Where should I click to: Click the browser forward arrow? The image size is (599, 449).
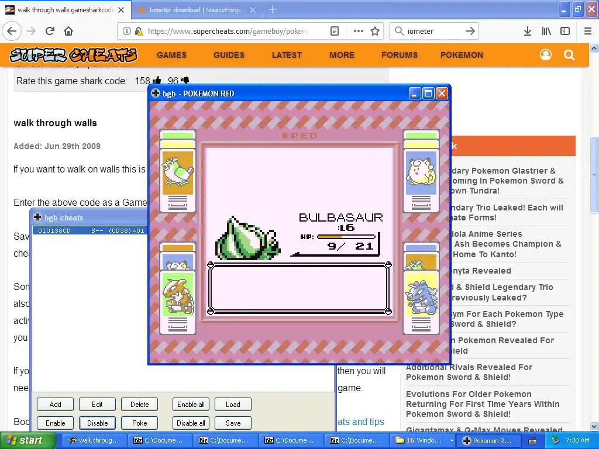pos(32,32)
